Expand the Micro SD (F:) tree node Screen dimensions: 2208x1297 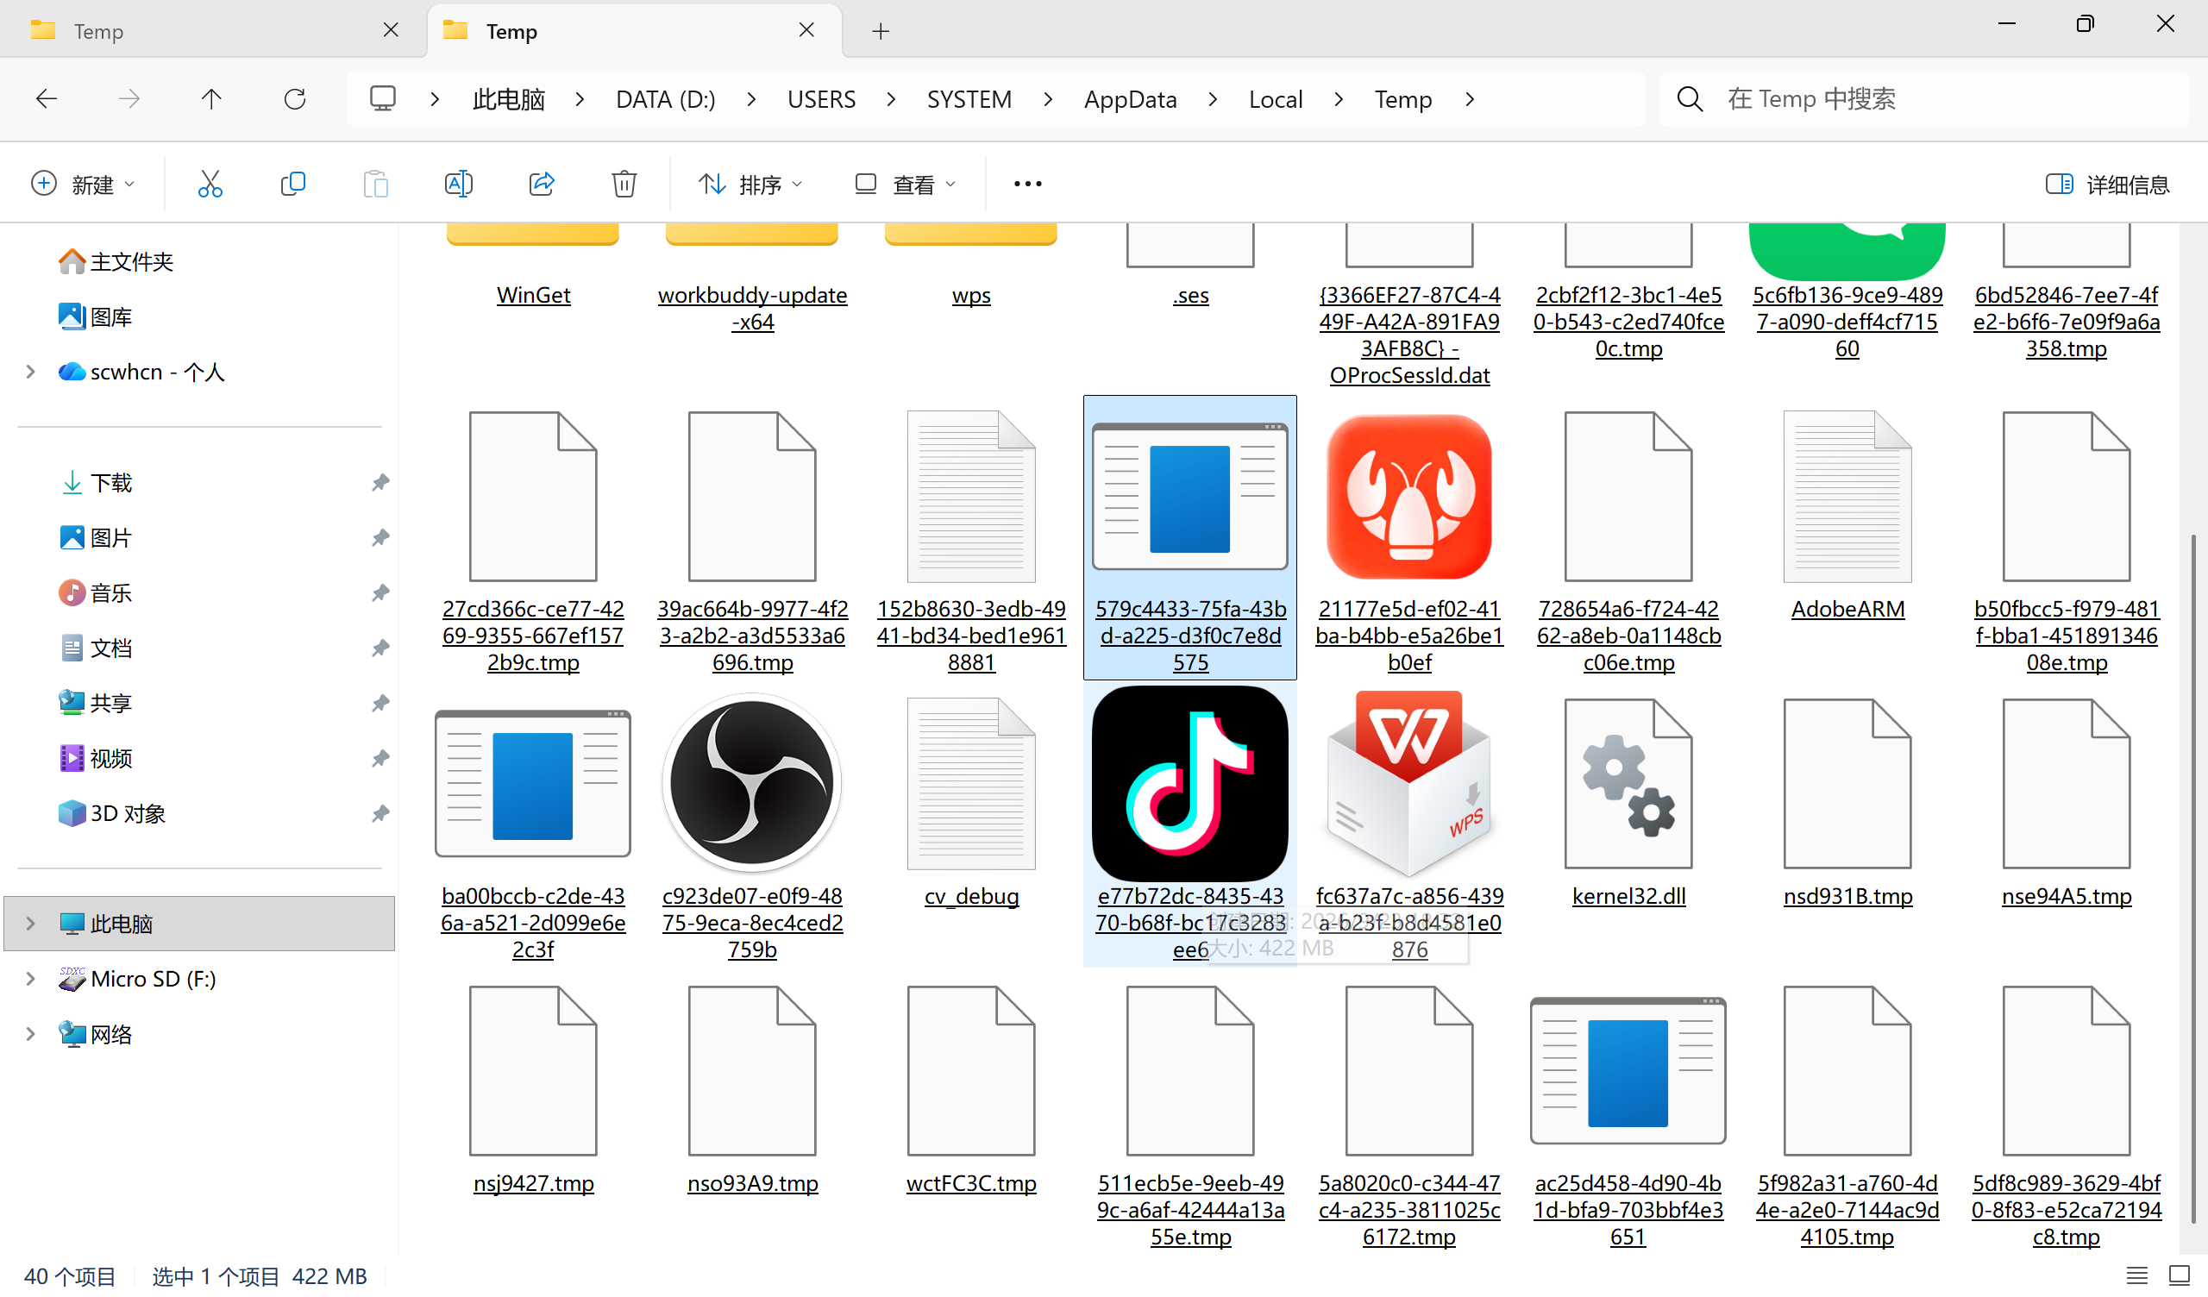coord(31,979)
